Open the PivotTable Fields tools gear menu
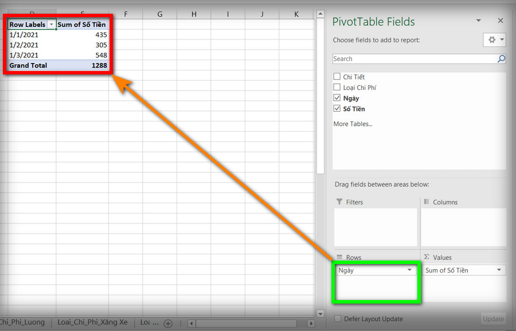 495,40
